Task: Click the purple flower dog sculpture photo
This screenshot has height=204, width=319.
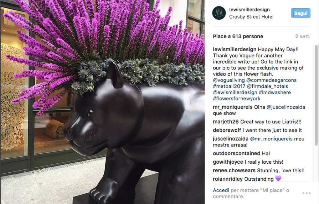Action: (102, 102)
